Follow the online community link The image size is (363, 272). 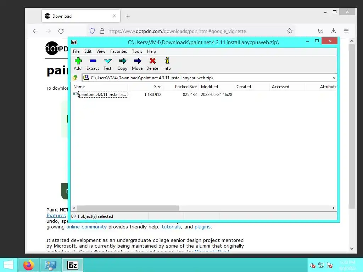86,227
